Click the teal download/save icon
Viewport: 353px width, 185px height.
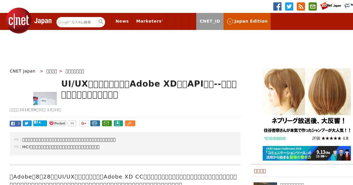118,123
